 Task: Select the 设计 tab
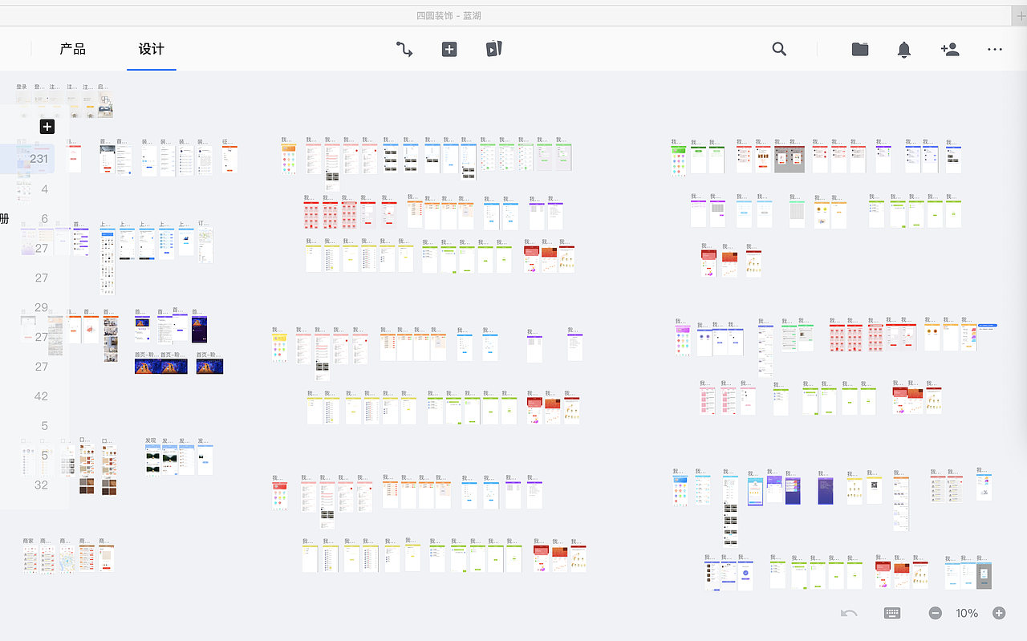tap(151, 49)
